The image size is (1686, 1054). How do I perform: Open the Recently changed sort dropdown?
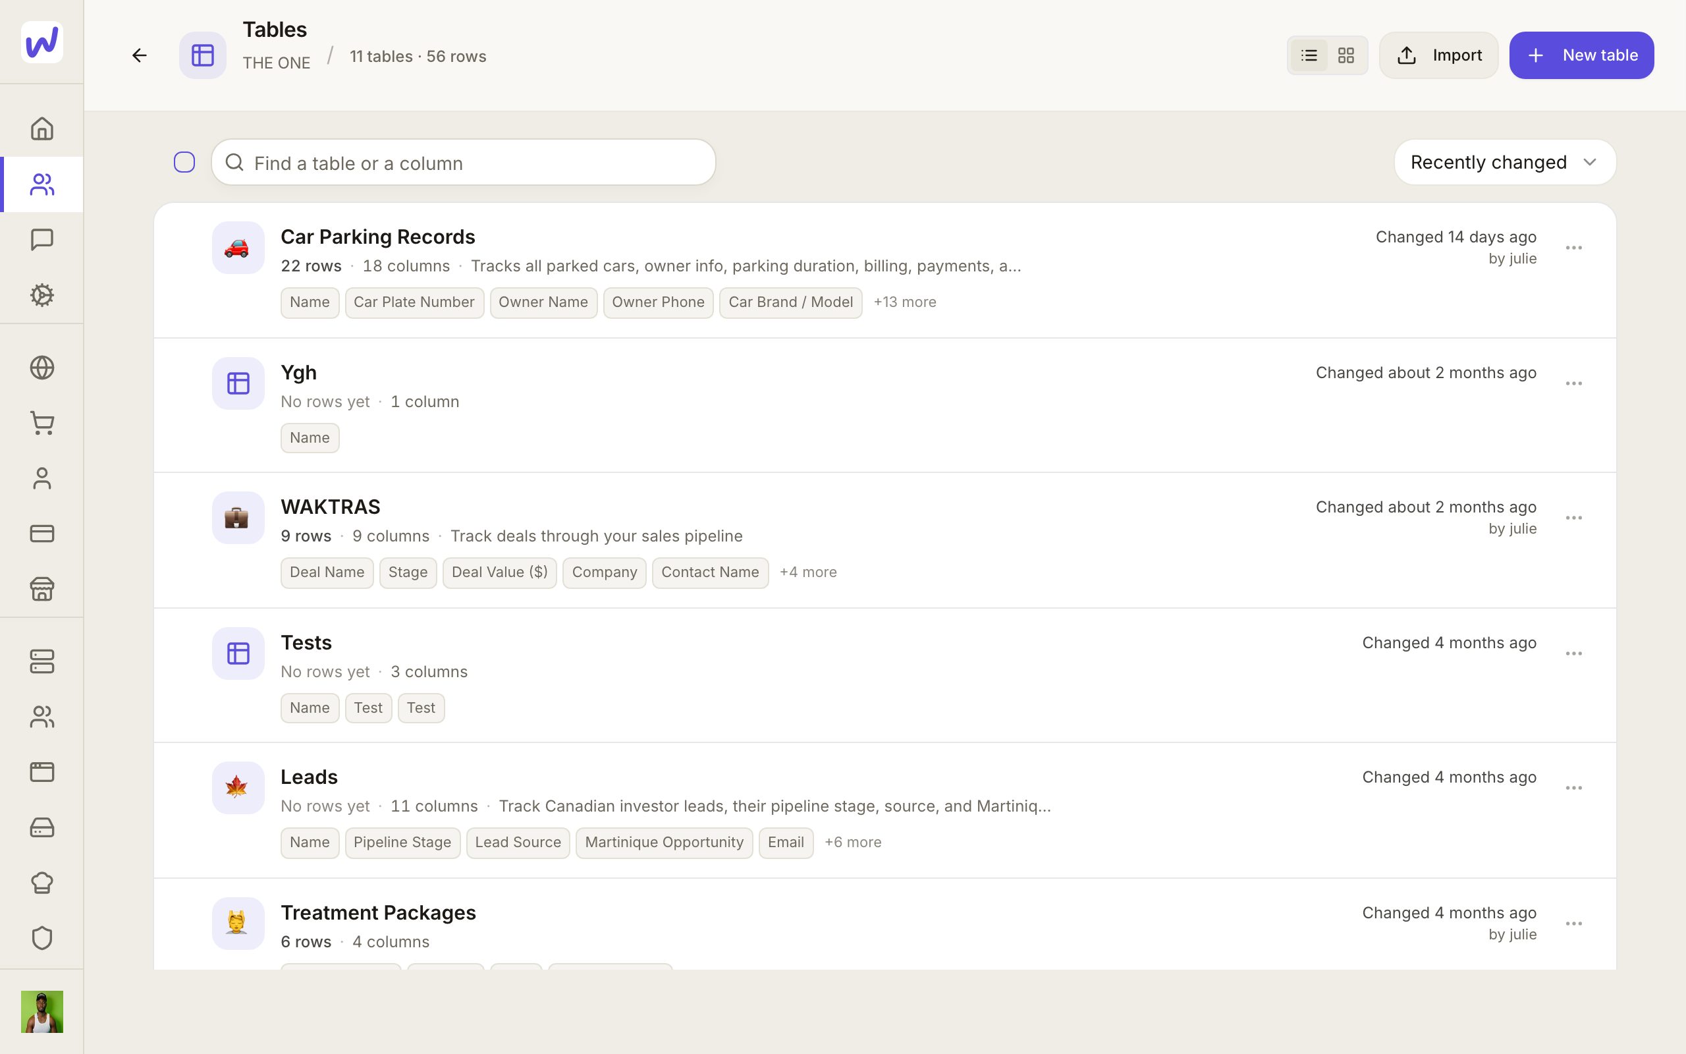click(x=1505, y=162)
